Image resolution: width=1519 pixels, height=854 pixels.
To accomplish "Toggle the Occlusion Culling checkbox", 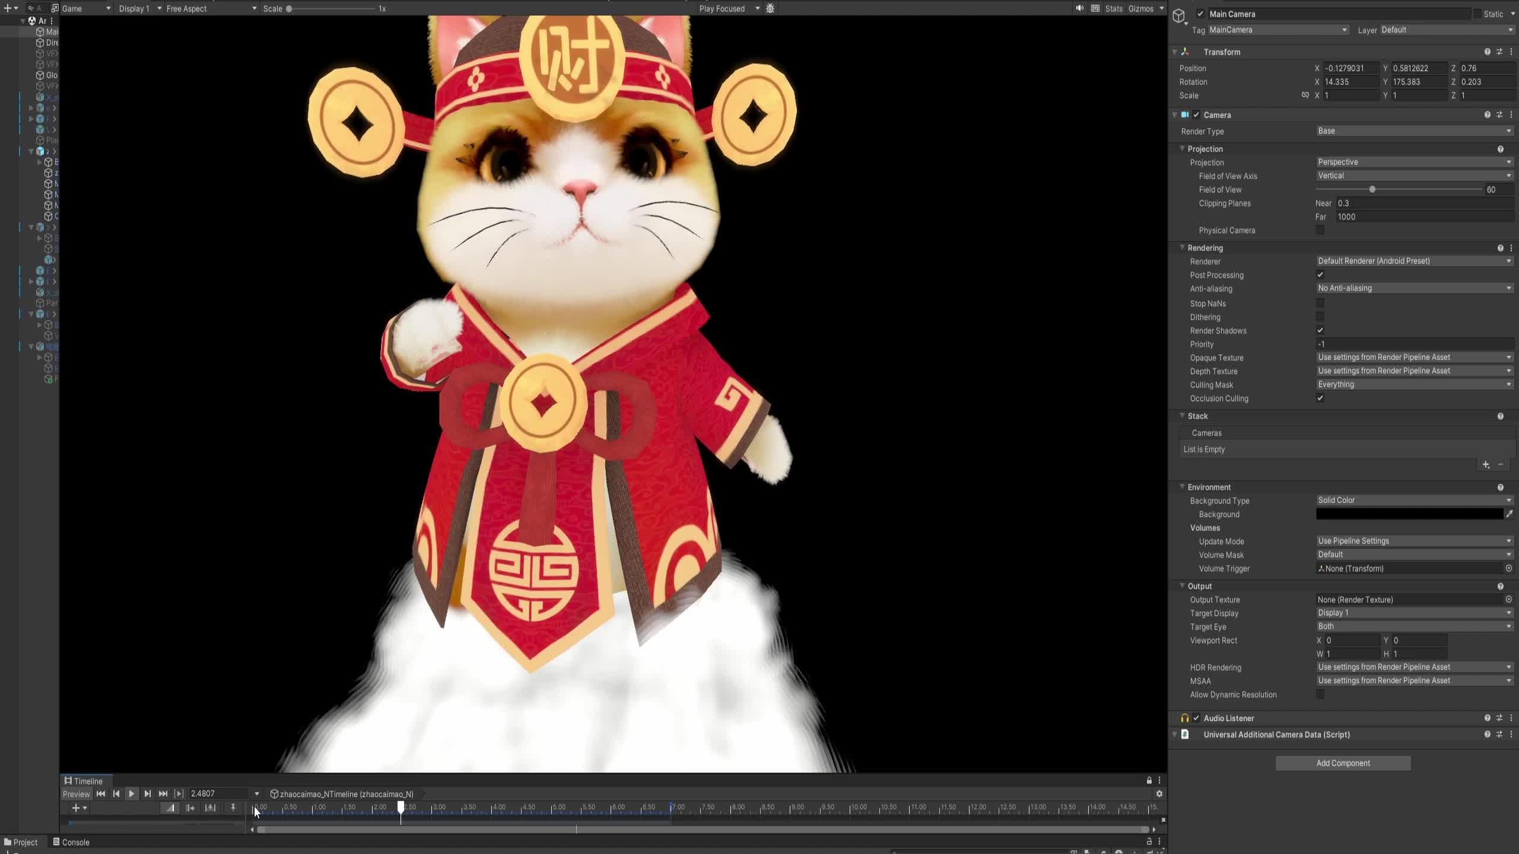I will [x=1321, y=398].
